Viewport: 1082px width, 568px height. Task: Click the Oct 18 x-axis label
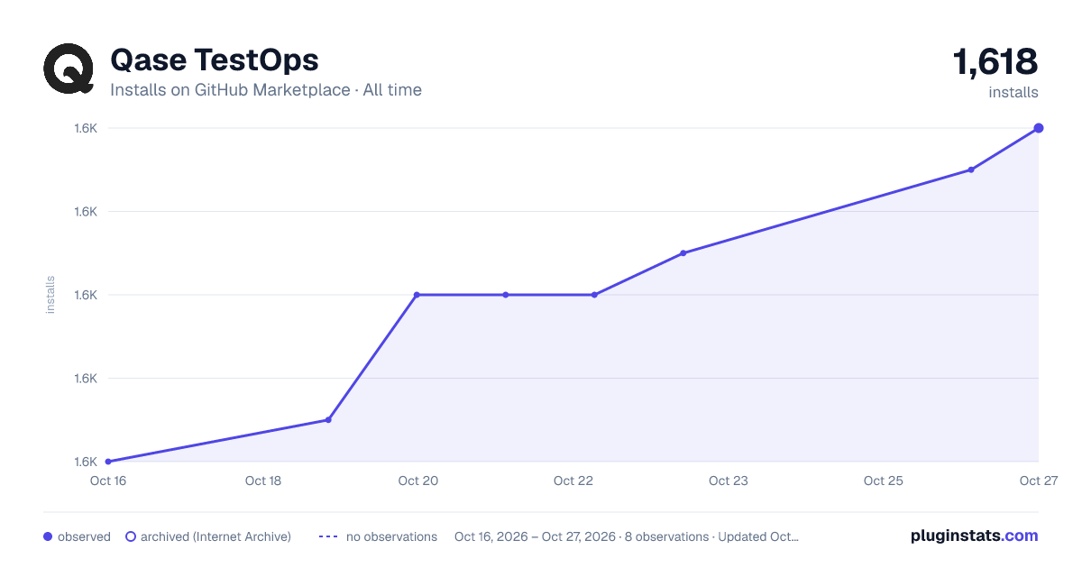pyautogui.click(x=263, y=481)
